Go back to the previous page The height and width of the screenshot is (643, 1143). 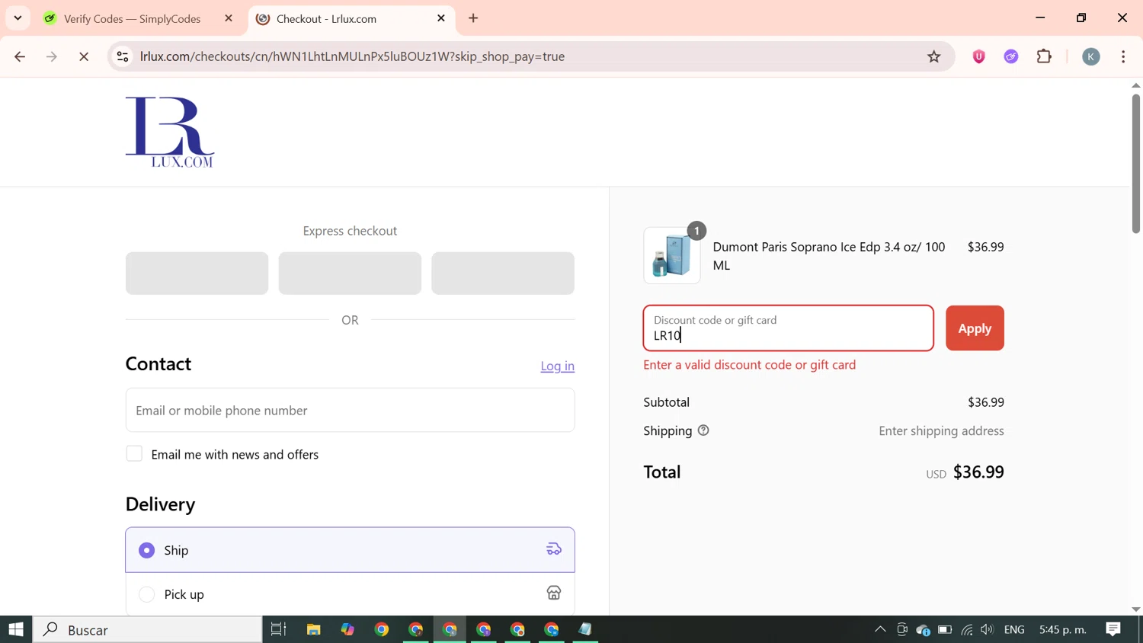pos(20,56)
